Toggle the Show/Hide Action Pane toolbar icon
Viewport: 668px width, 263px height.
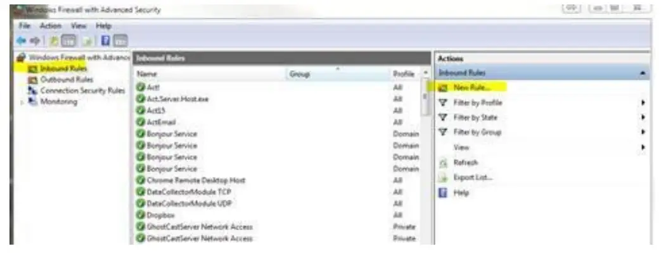[120, 41]
